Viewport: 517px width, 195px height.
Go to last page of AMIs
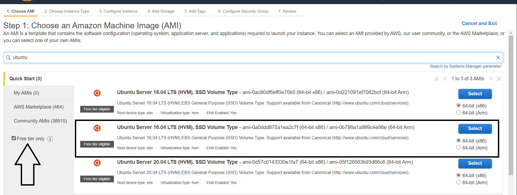point(499,79)
